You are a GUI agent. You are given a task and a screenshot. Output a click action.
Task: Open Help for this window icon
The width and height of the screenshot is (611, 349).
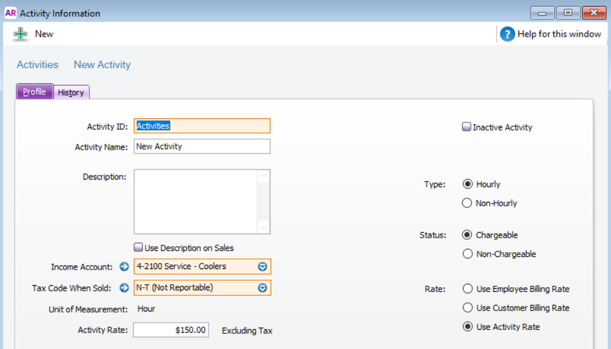pyautogui.click(x=507, y=34)
